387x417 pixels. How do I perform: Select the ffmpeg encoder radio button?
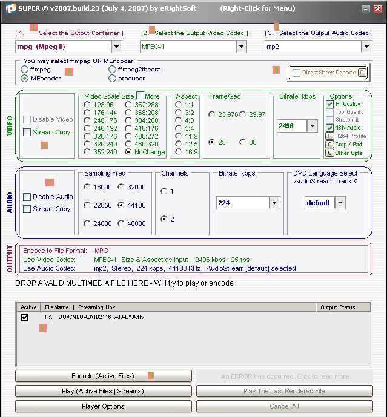click(x=25, y=70)
